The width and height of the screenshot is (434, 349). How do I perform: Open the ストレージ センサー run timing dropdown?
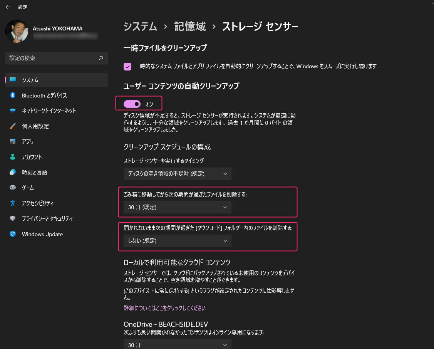pyautogui.click(x=178, y=174)
